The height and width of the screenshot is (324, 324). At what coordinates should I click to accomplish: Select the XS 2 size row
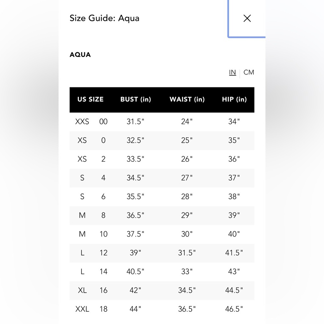click(162, 159)
